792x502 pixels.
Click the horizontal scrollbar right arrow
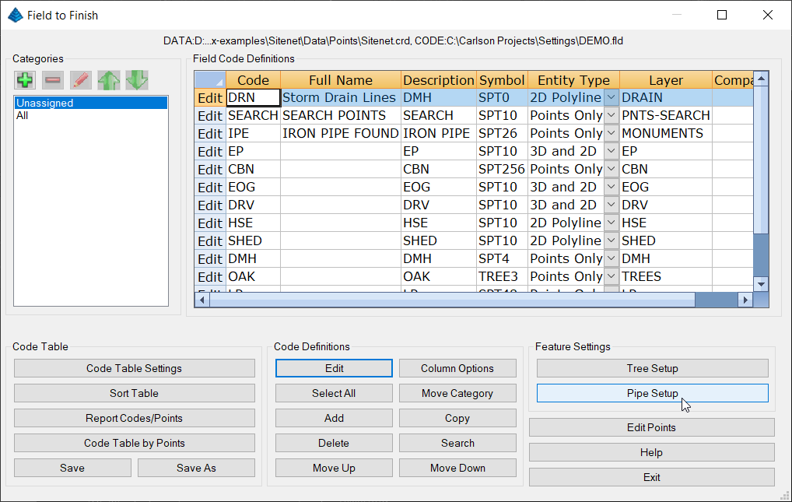(x=745, y=299)
